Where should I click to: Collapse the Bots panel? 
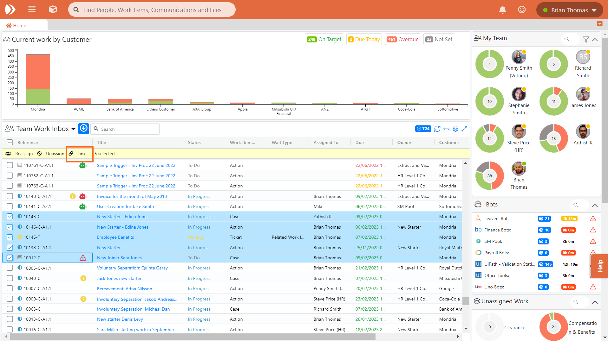point(595,205)
